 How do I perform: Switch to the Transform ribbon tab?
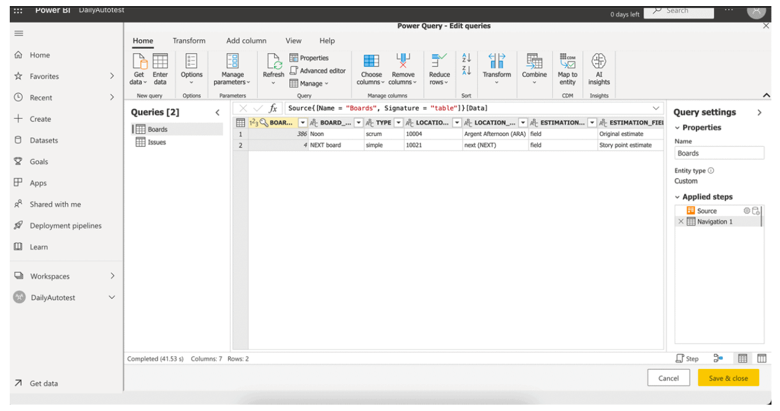189,40
